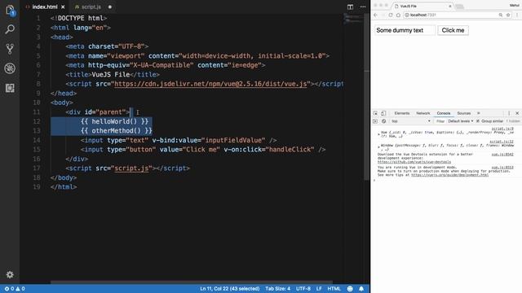Screen dimensions: 522x293
Task: Change LF end of line sequence
Action: [319, 289]
